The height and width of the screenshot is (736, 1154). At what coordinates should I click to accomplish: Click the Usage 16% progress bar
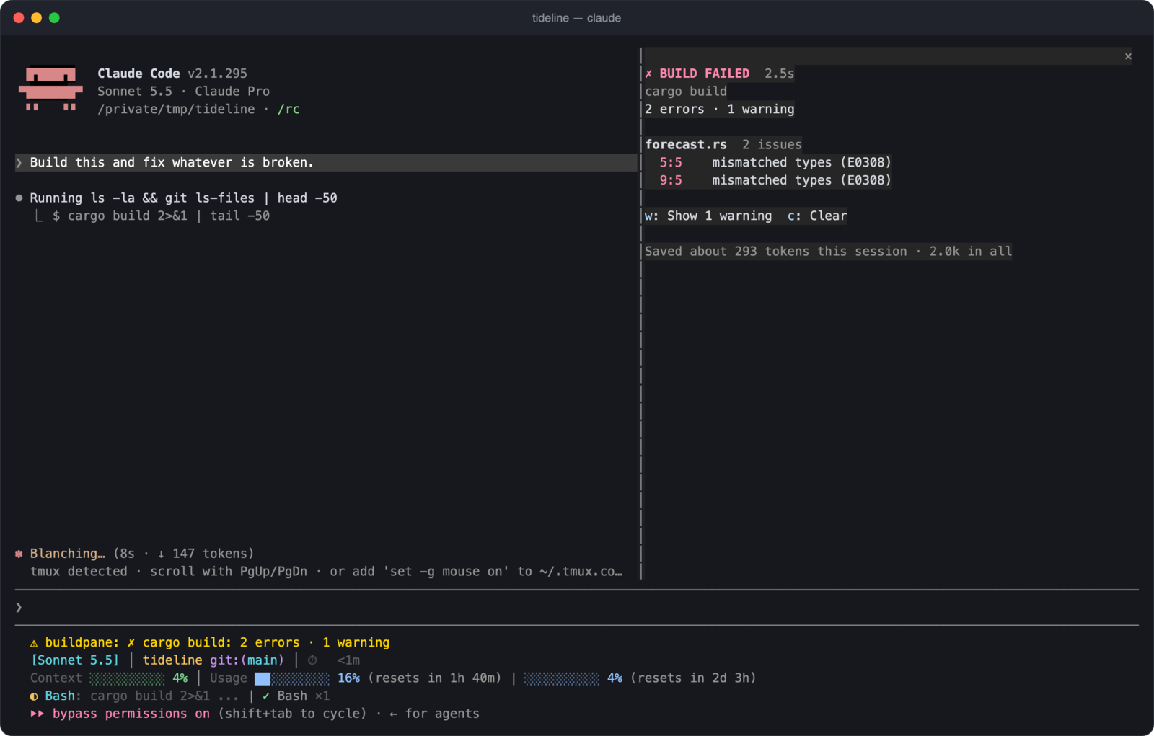[292, 678]
